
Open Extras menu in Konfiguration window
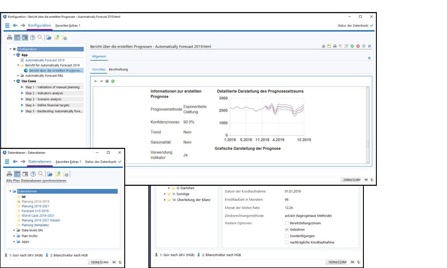(73, 25)
